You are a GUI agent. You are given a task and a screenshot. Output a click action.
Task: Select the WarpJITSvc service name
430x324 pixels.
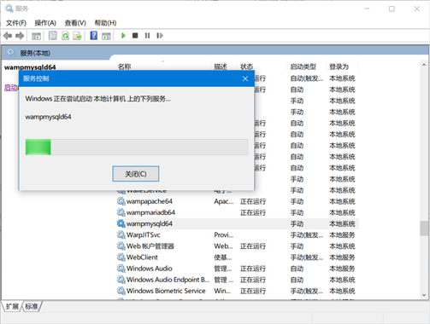(x=144, y=234)
